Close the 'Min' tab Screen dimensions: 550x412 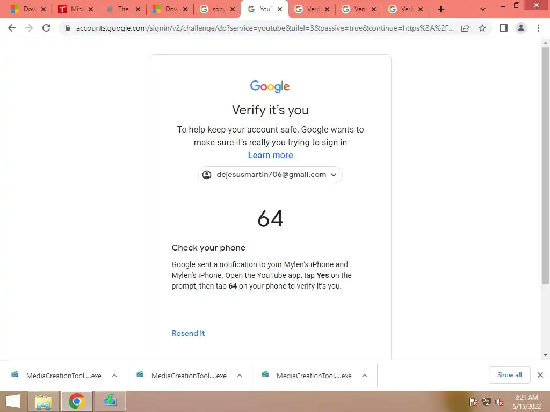click(90, 9)
